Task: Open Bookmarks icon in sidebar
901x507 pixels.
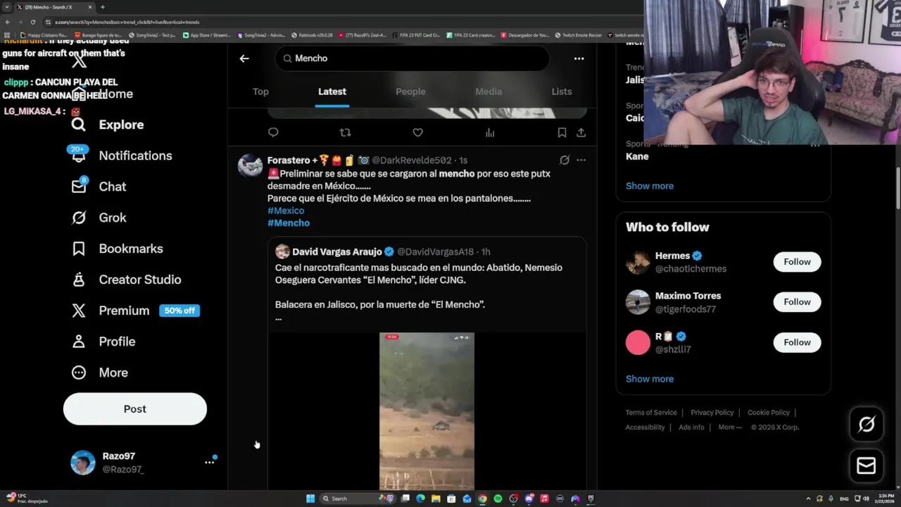Action: tap(79, 249)
